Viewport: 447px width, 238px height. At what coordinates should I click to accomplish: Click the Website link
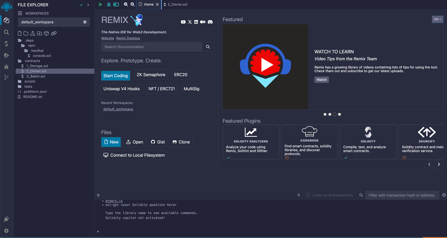[x=108, y=38]
